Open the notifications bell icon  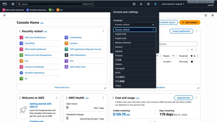coord(141,4)
